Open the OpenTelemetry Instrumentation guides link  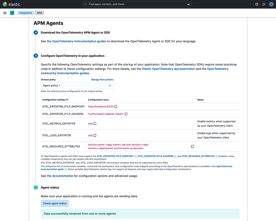79,41
